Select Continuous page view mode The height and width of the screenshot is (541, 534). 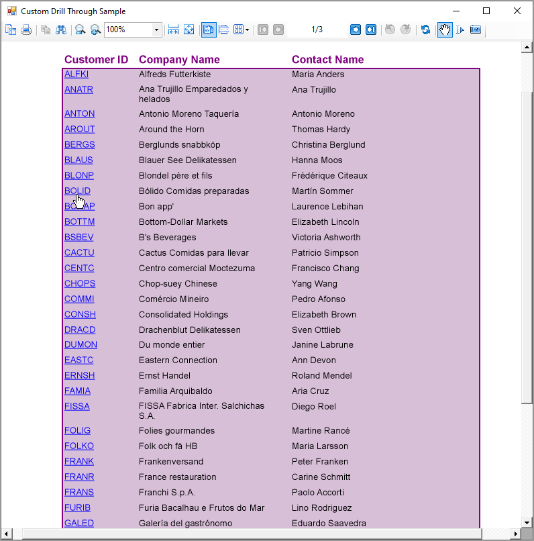pos(224,30)
